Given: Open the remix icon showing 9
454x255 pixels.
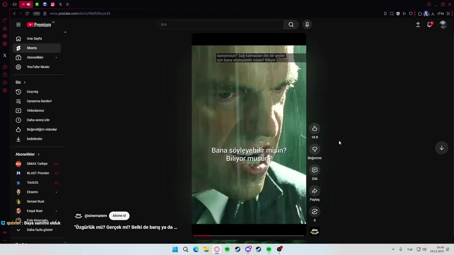Looking at the screenshot, I should coord(315,211).
